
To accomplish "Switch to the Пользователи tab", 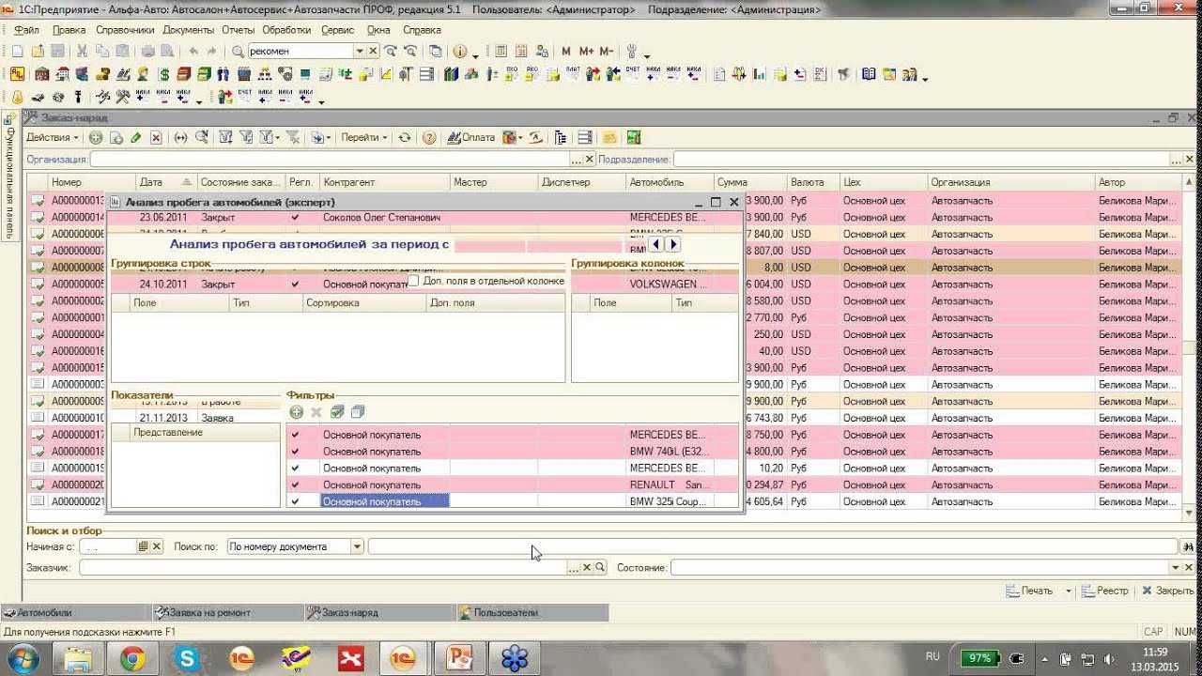I will [x=532, y=612].
